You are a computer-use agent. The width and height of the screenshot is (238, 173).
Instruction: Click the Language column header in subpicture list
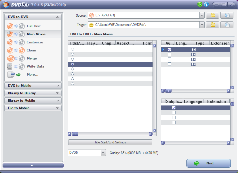point(193,101)
